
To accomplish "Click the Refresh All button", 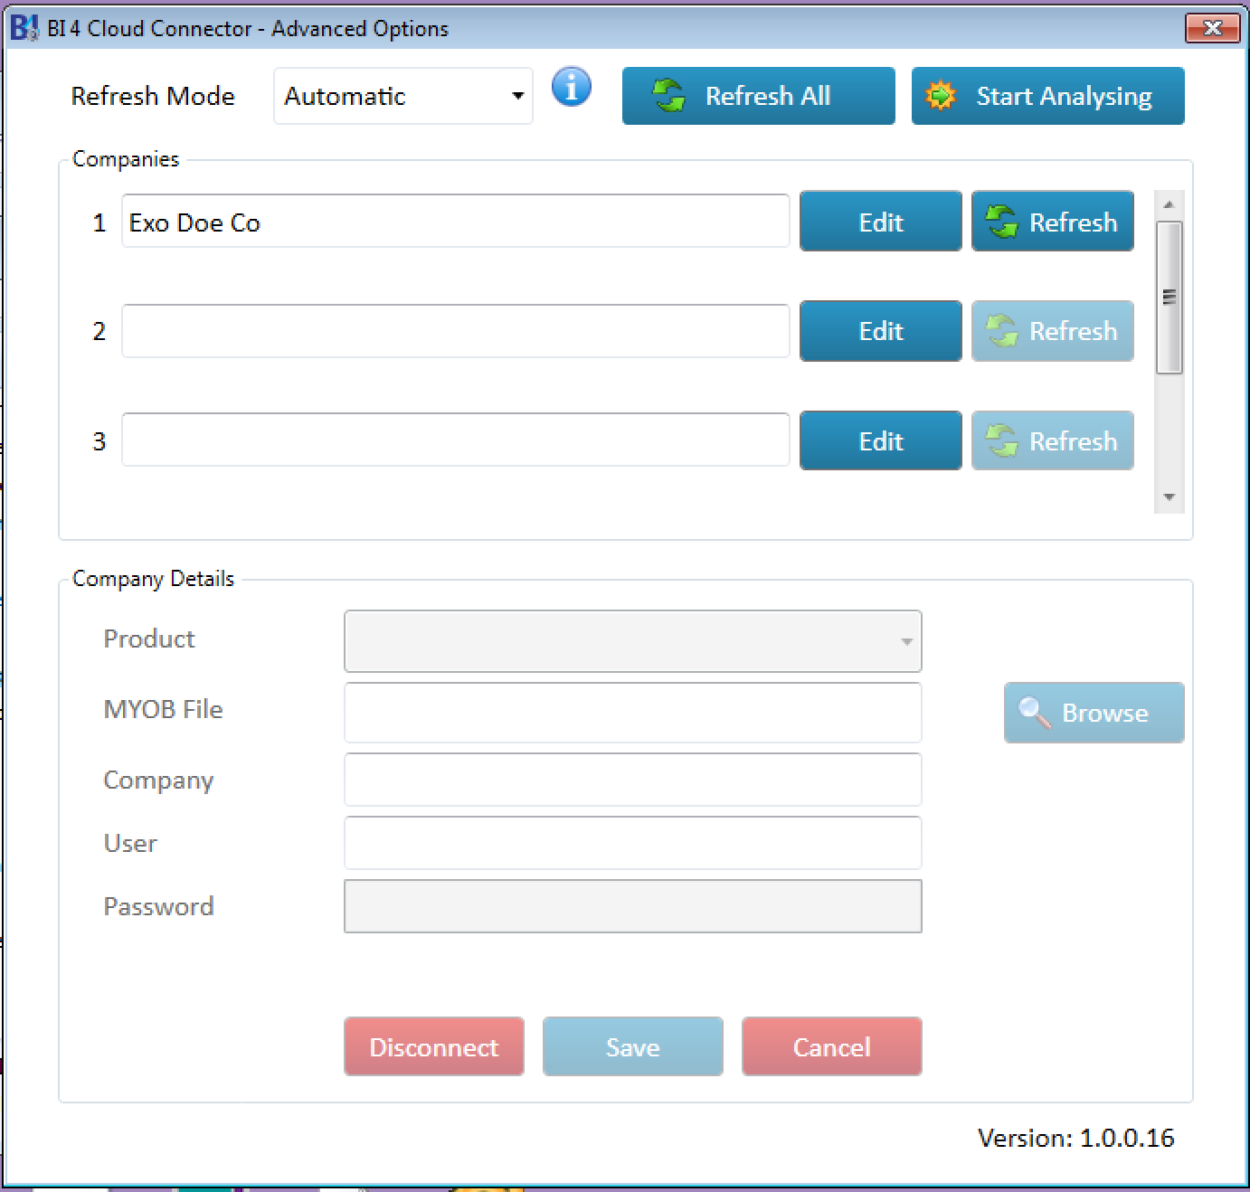I will pyautogui.click(x=758, y=96).
